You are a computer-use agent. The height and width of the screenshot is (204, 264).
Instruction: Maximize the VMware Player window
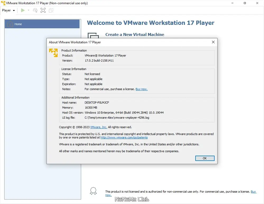245,3
